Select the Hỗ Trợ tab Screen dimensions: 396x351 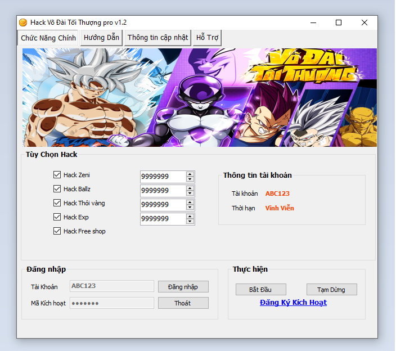click(x=207, y=38)
